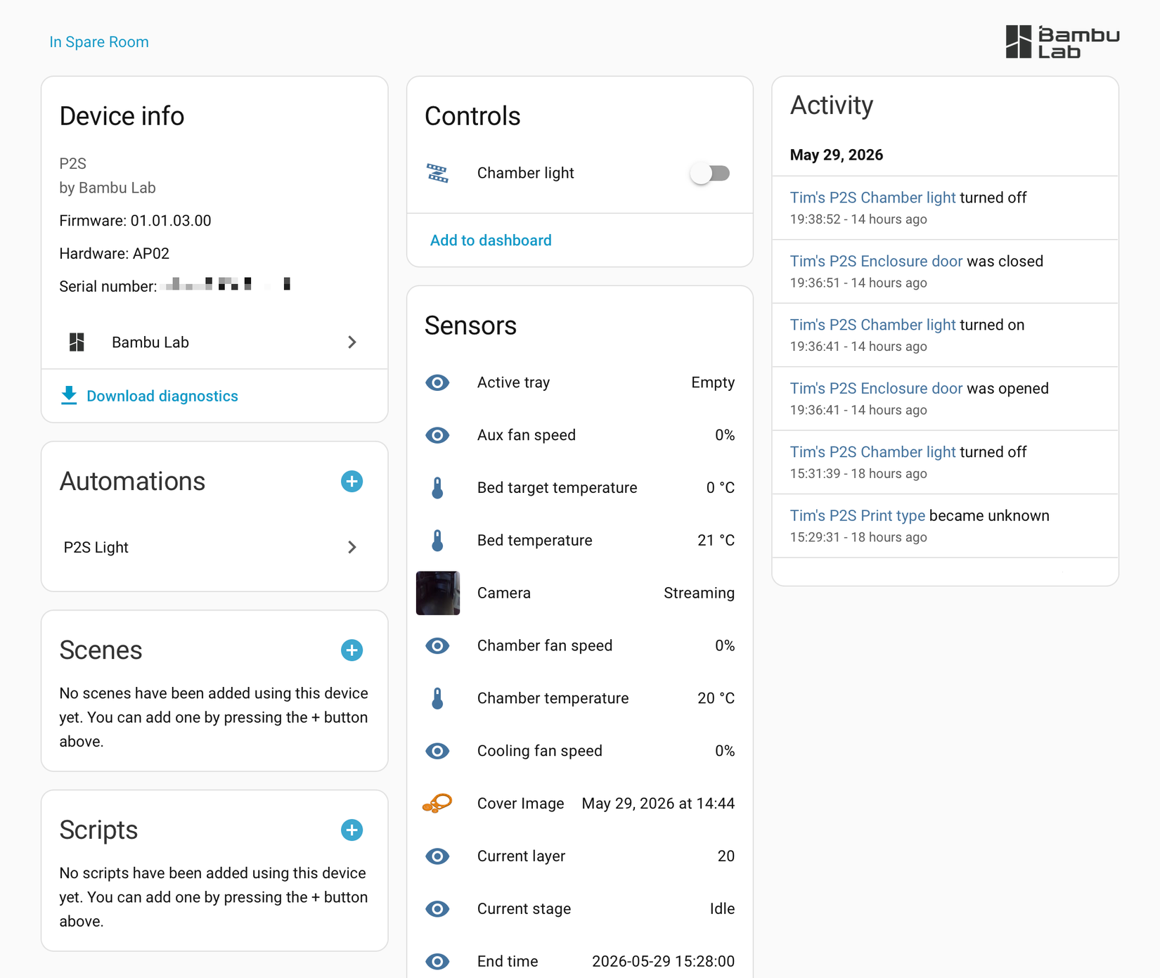The width and height of the screenshot is (1160, 978).
Task: Click the Aux fan speed eye icon
Action: click(437, 435)
